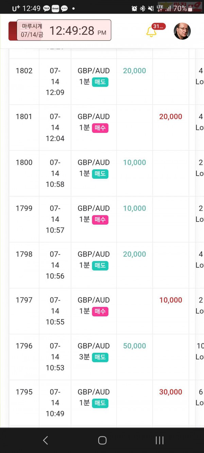Select trade number 1797
This screenshot has width=204, height=453.
coord(24,300)
